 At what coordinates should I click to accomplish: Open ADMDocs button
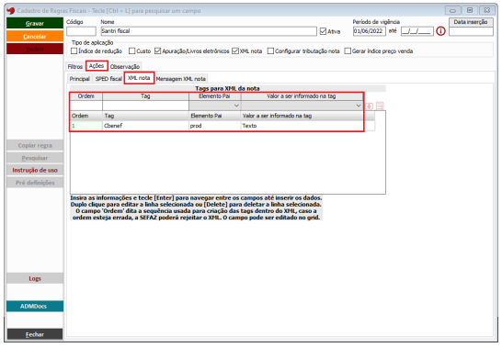(x=35, y=307)
